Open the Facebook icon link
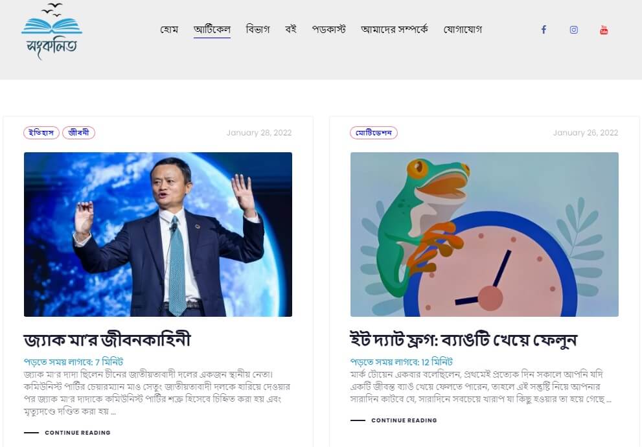642x447 pixels. click(x=544, y=29)
